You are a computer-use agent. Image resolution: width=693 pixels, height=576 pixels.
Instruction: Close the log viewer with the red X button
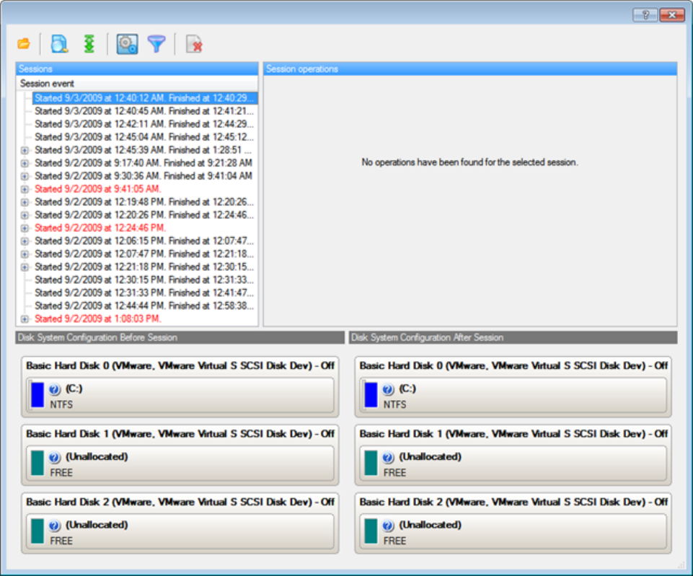[x=672, y=14]
